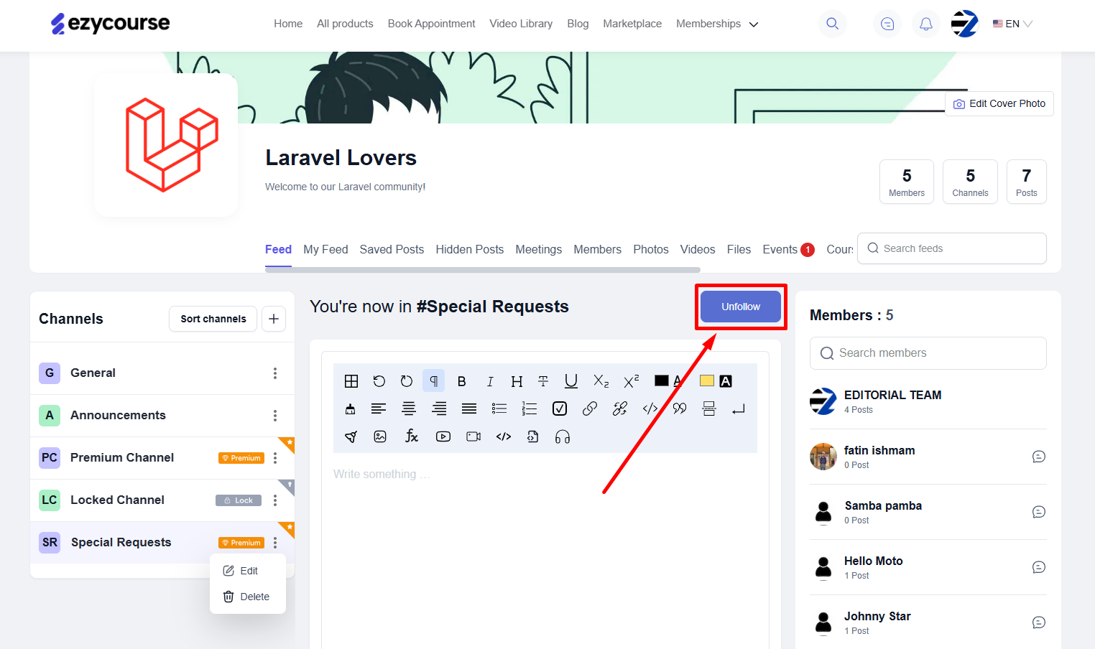Open the Announcements channel options menu
This screenshot has width=1095, height=649.
pyautogui.click(x=275, y=416)
